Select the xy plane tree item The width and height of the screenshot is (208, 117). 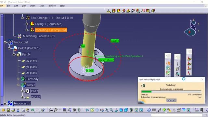click(32, 61)
